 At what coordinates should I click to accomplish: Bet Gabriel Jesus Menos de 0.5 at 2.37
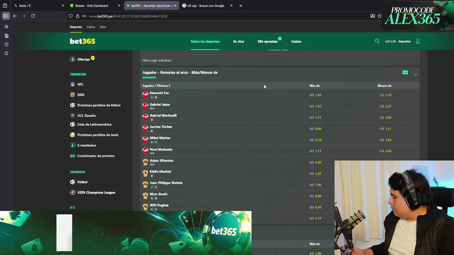386,106
